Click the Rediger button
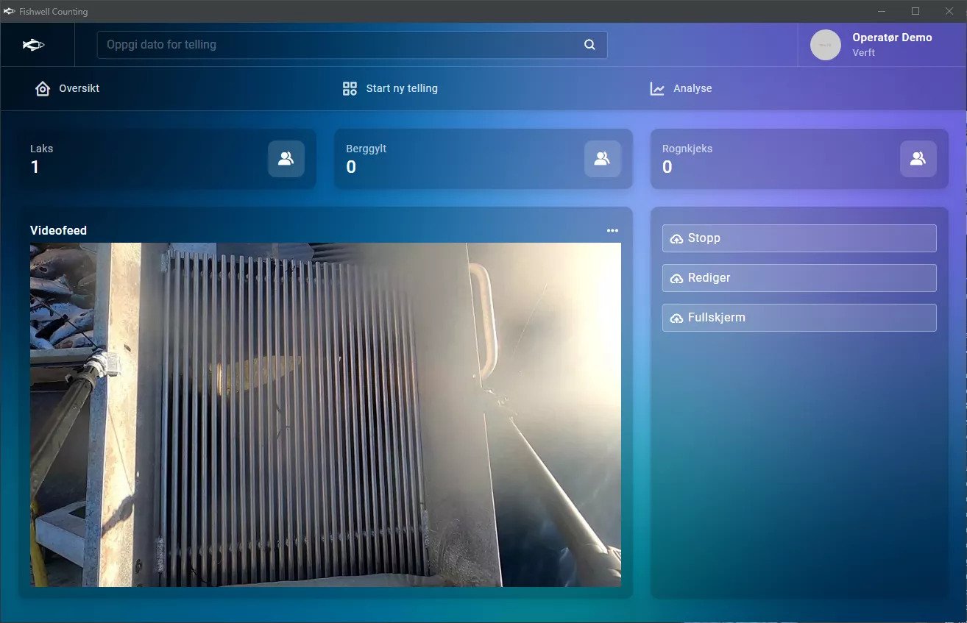This screenshot has width=967, height=623. 799,278
